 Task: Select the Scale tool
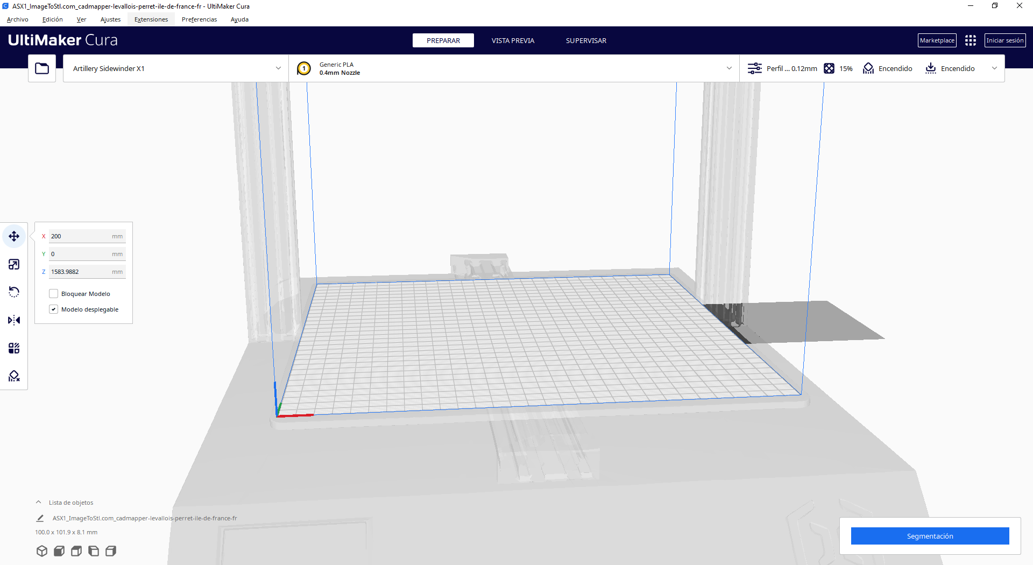tap(14, 264)
